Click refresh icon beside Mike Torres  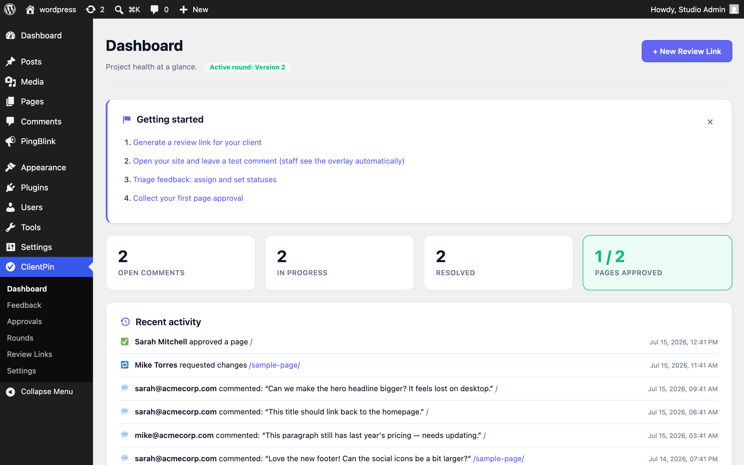(x=124, y=365)
